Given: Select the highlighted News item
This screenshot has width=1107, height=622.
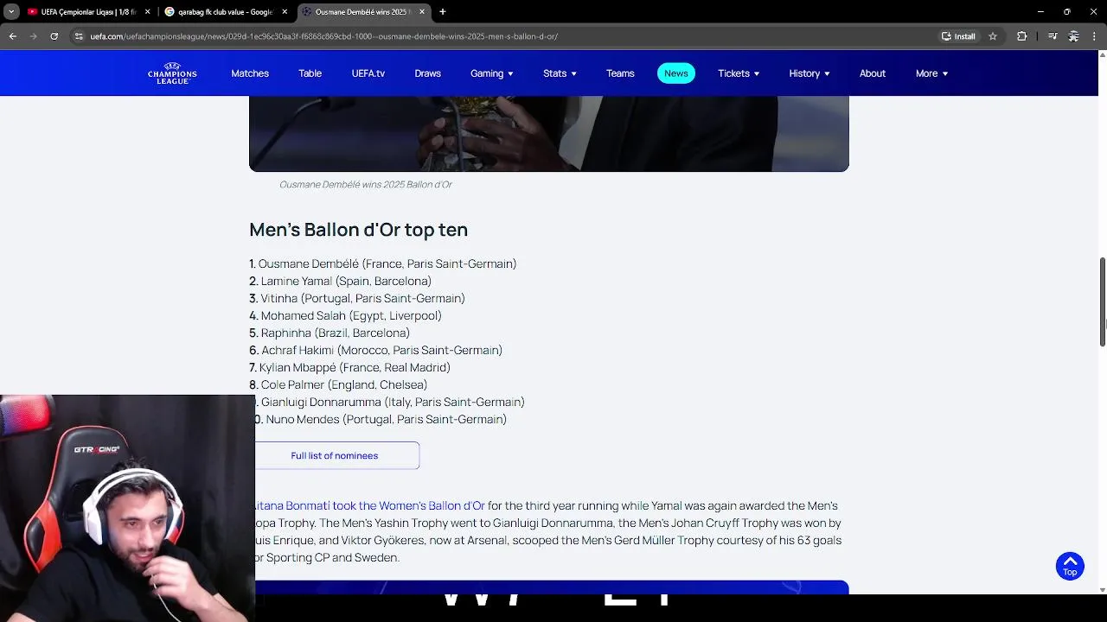Looking at the screenshot, I should click(x=676, y=73).
